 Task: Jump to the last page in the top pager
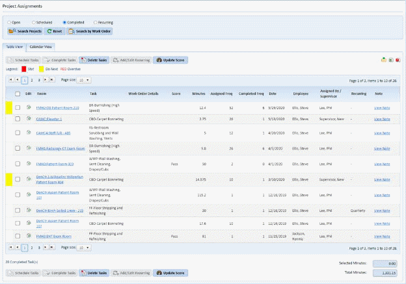coord(53,80)
